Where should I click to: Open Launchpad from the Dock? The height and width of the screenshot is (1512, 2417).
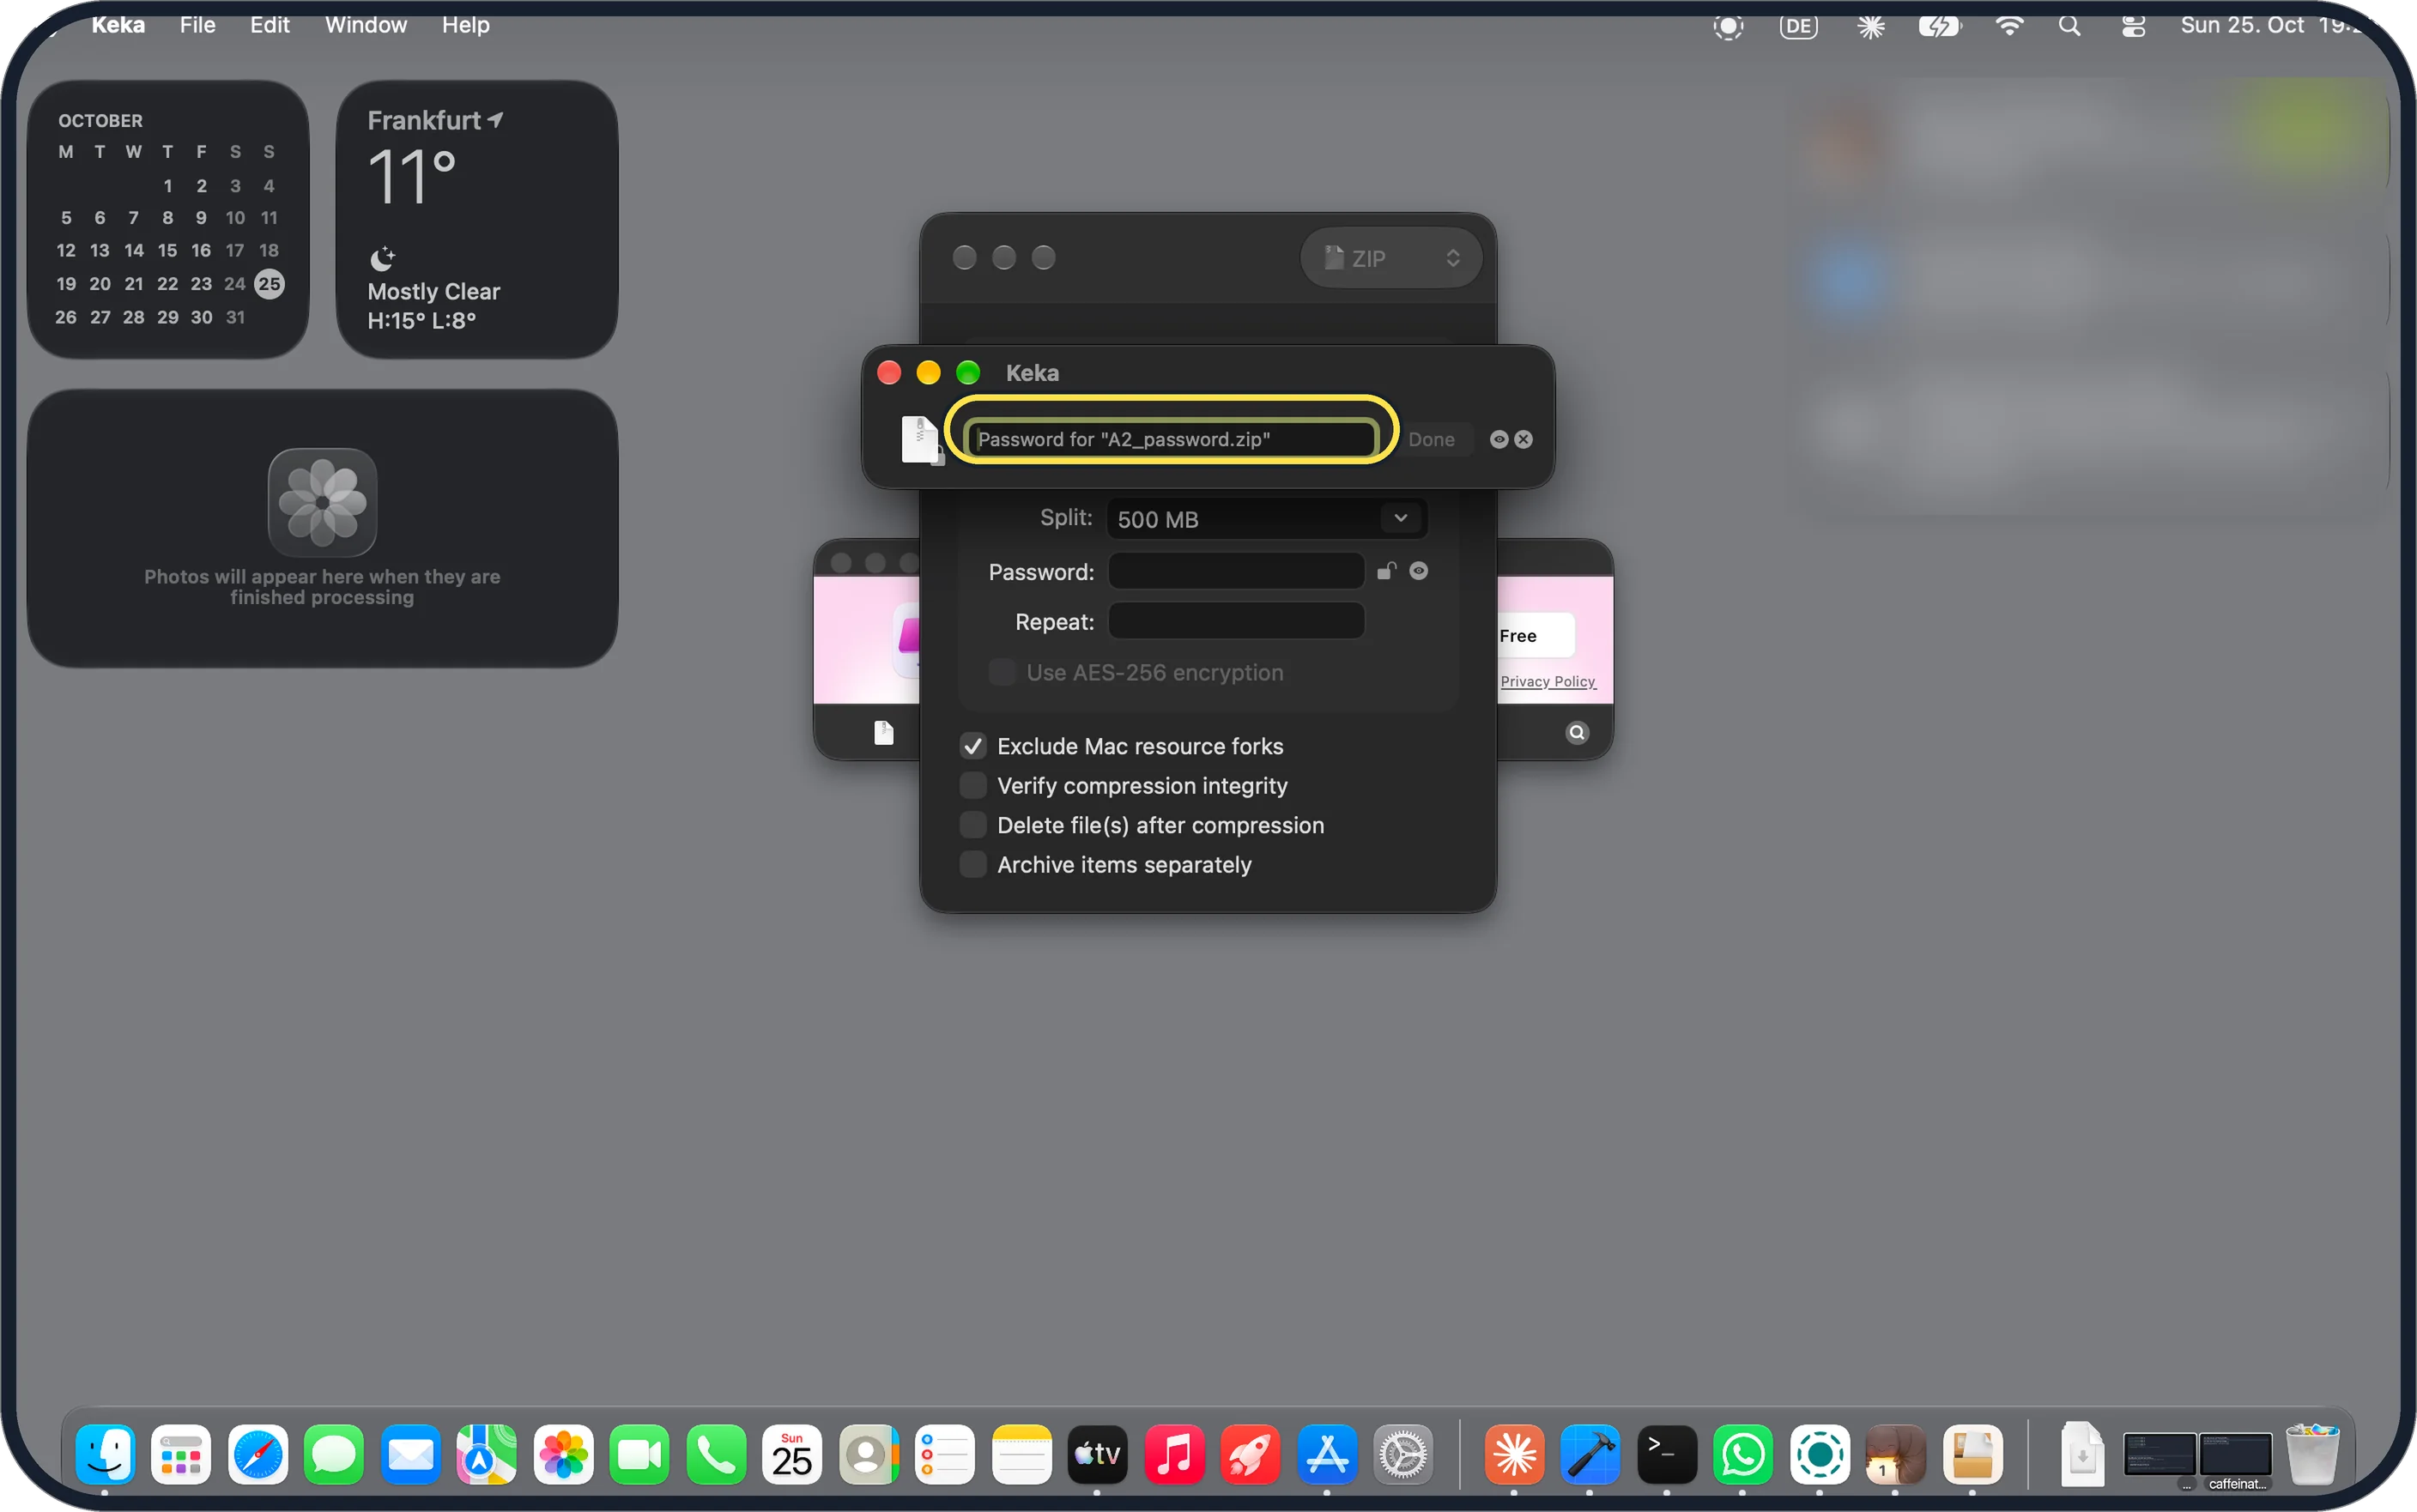(x=181, y=1454)
